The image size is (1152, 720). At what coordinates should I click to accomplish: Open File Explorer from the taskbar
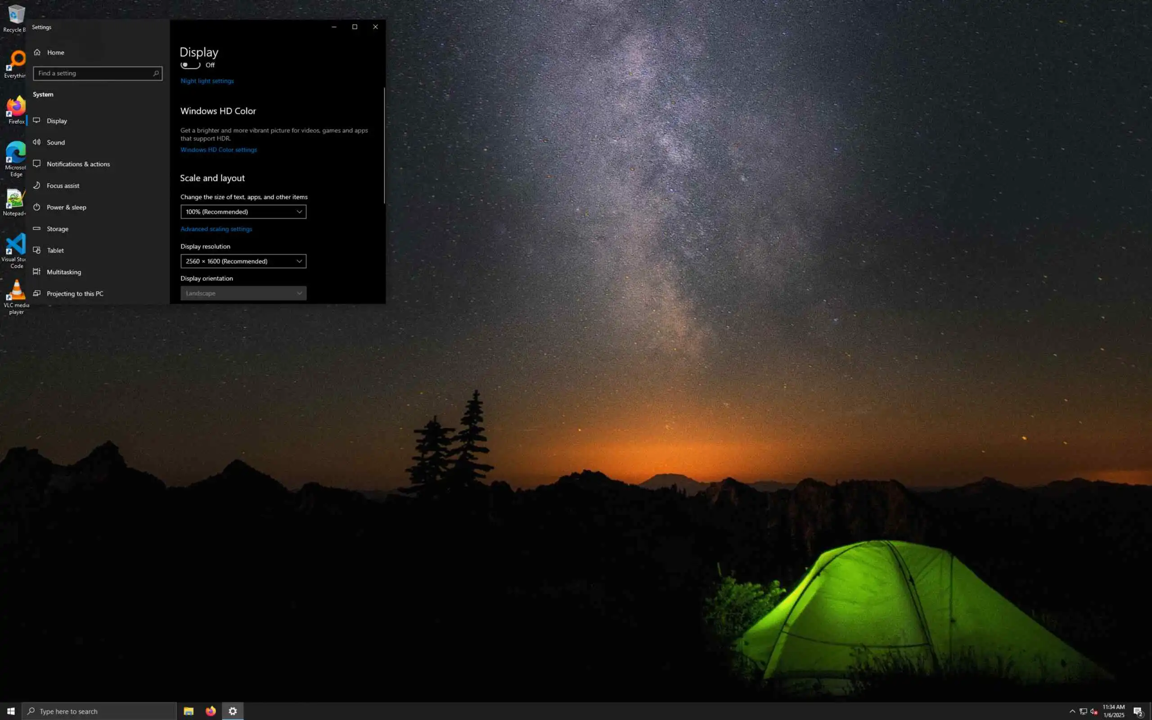click(x=189, y=711)
